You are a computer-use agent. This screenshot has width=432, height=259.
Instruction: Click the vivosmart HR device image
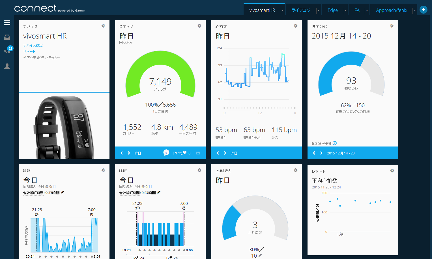(x=64, y=127)
